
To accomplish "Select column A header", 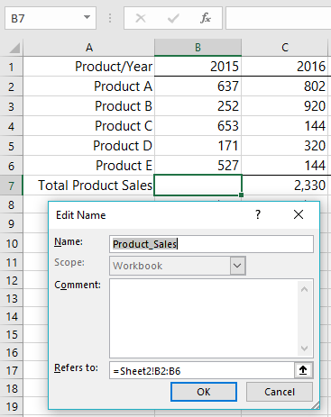I will (89, 48).
